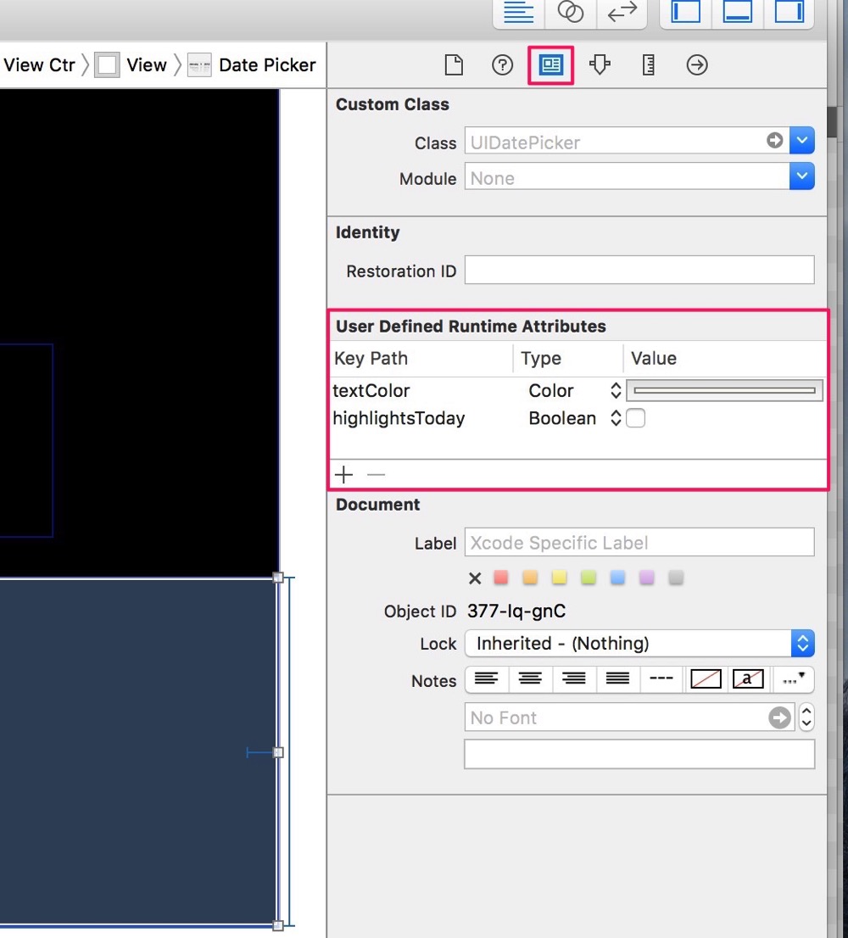The width and height of the screenshot is (848, 938).
Task: Open more notes options menu
Action: tap(793, 679)
